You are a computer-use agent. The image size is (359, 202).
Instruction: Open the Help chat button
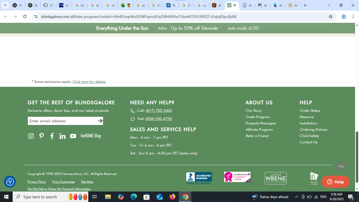(336, 182)
